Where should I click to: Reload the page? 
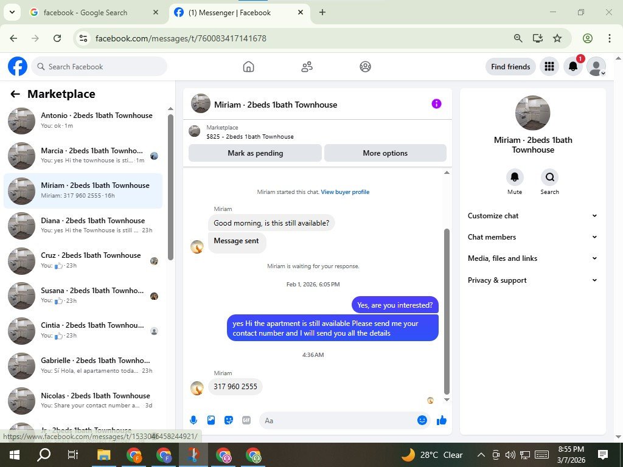pos(57,38)
